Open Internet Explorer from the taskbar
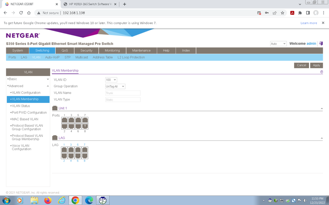 click(x=62, y=200)
